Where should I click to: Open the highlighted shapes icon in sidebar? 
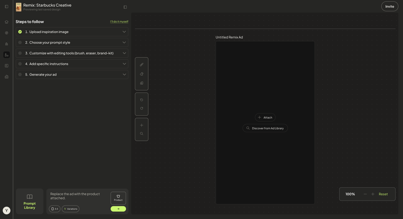[6, 55]
